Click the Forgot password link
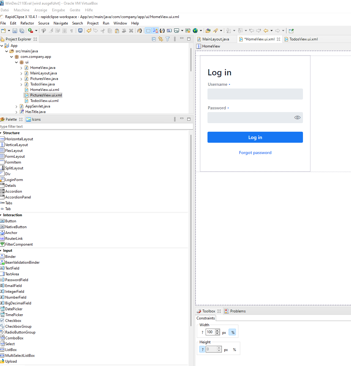The width and height of the screenshot is (351, 366). click(x=255, y=153)
